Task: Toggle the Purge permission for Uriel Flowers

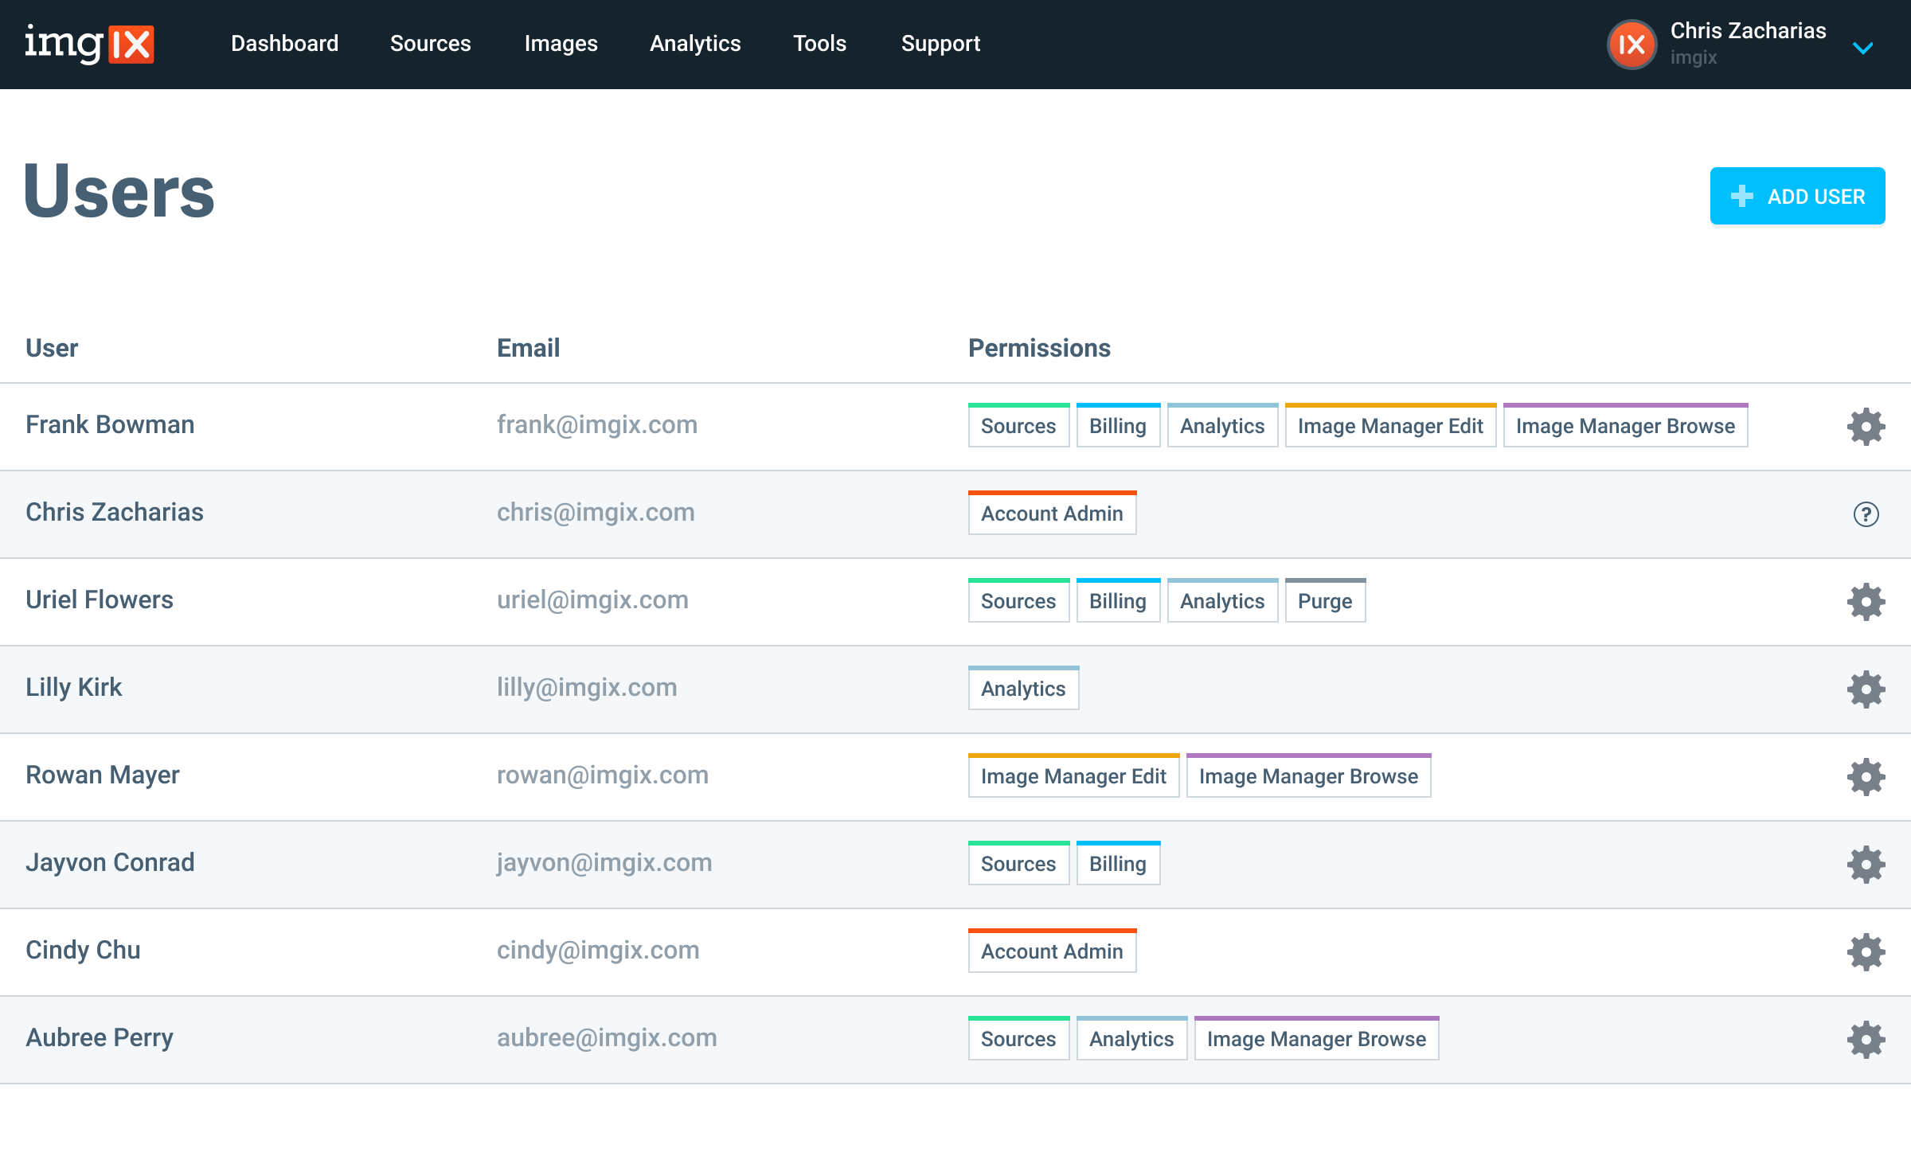Action: pos(1325,601)
